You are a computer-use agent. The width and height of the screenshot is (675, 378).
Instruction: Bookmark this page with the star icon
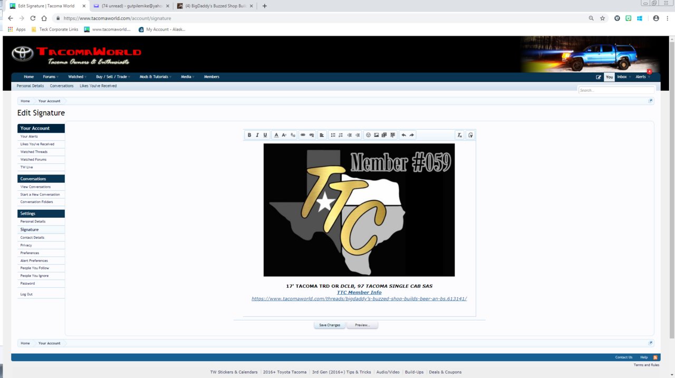tap(602, 18)
